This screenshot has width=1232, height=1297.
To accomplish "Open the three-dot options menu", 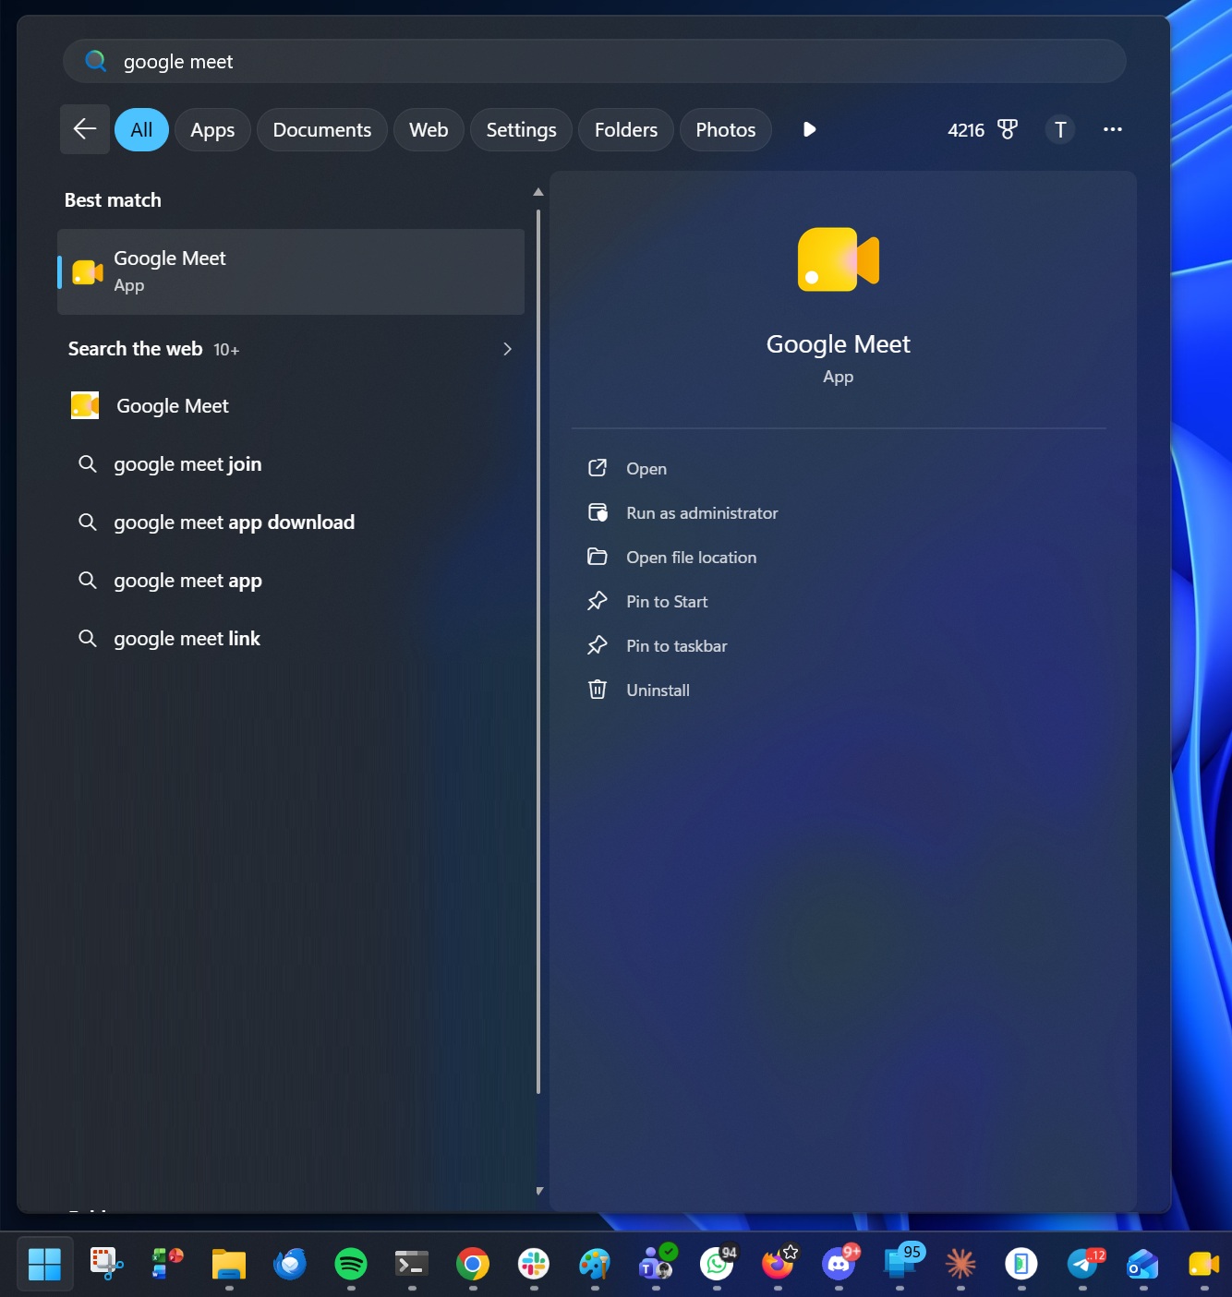I will [x=1113, y=129].
